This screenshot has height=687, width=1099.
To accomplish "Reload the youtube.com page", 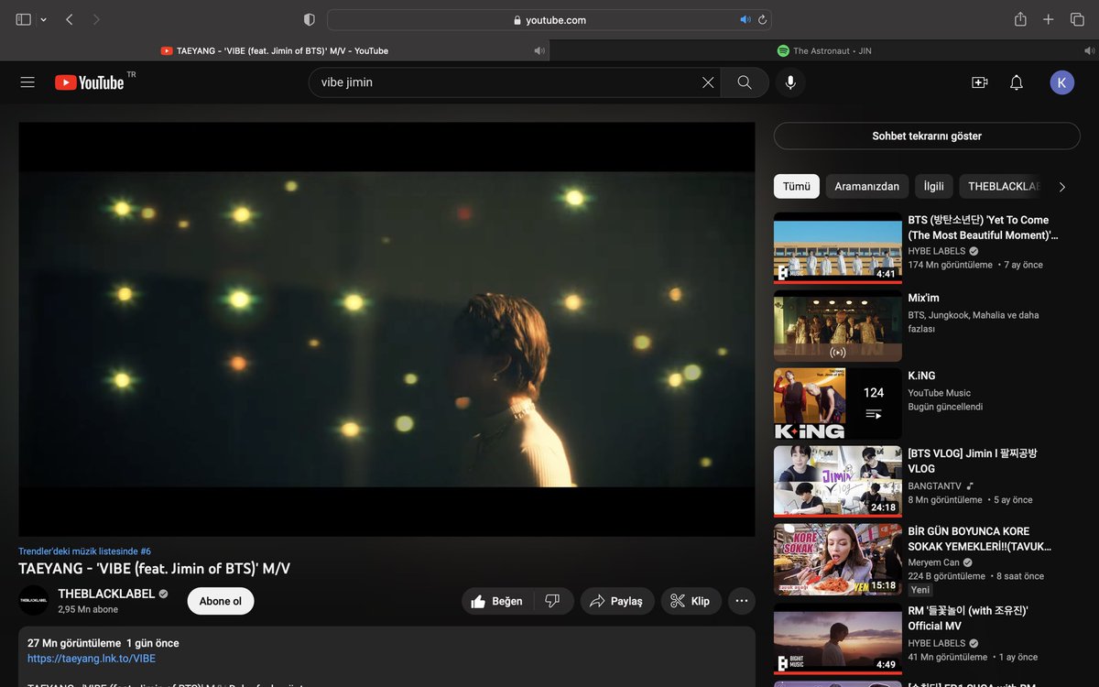I will [762, 19].
